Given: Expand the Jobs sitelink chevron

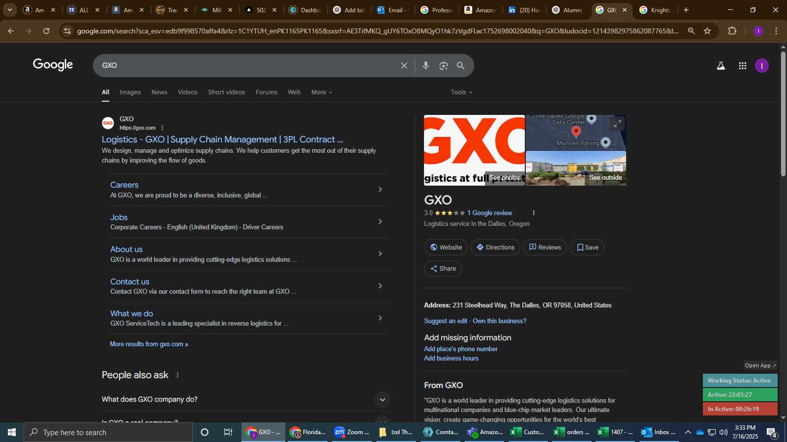Looking at the screenshot, I should click(380, 221).
